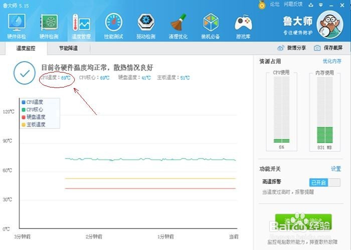
Task: Open the 问题反馈 feedback link
Action: (293, 4)
